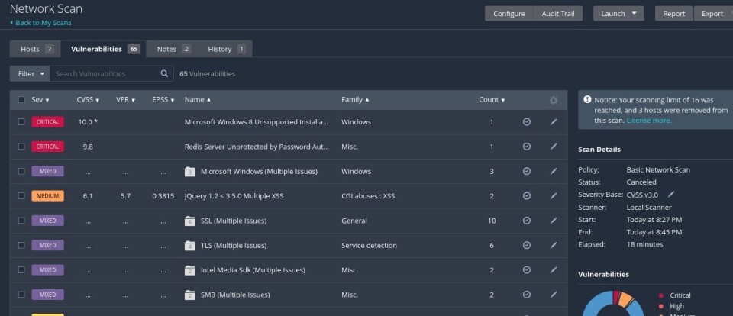Click the Export button
The height and width of the screenshot is (316, 733).
[x=713, y=14]
